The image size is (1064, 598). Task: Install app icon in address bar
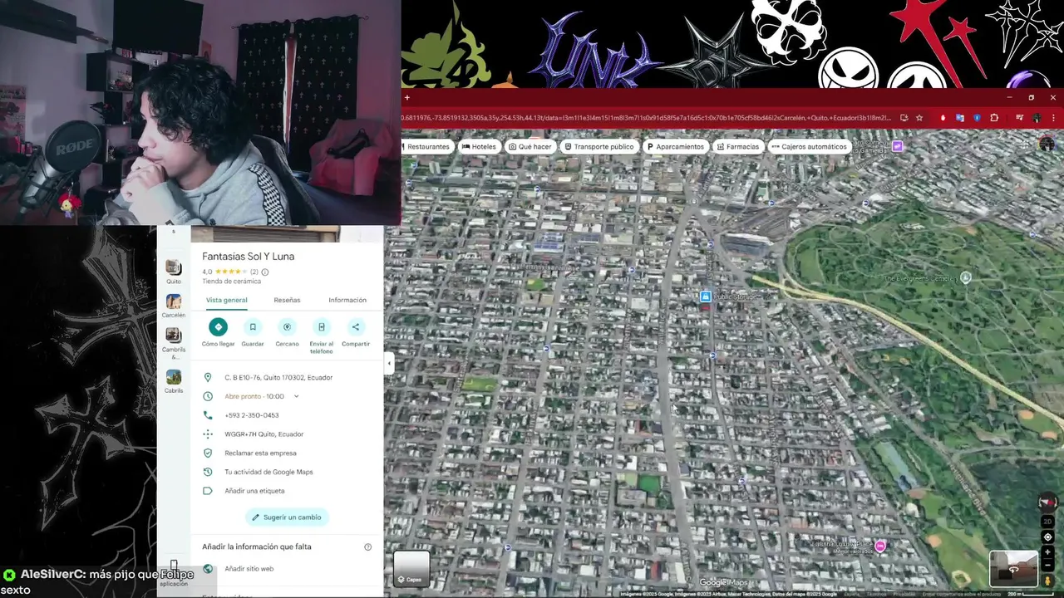904,118
